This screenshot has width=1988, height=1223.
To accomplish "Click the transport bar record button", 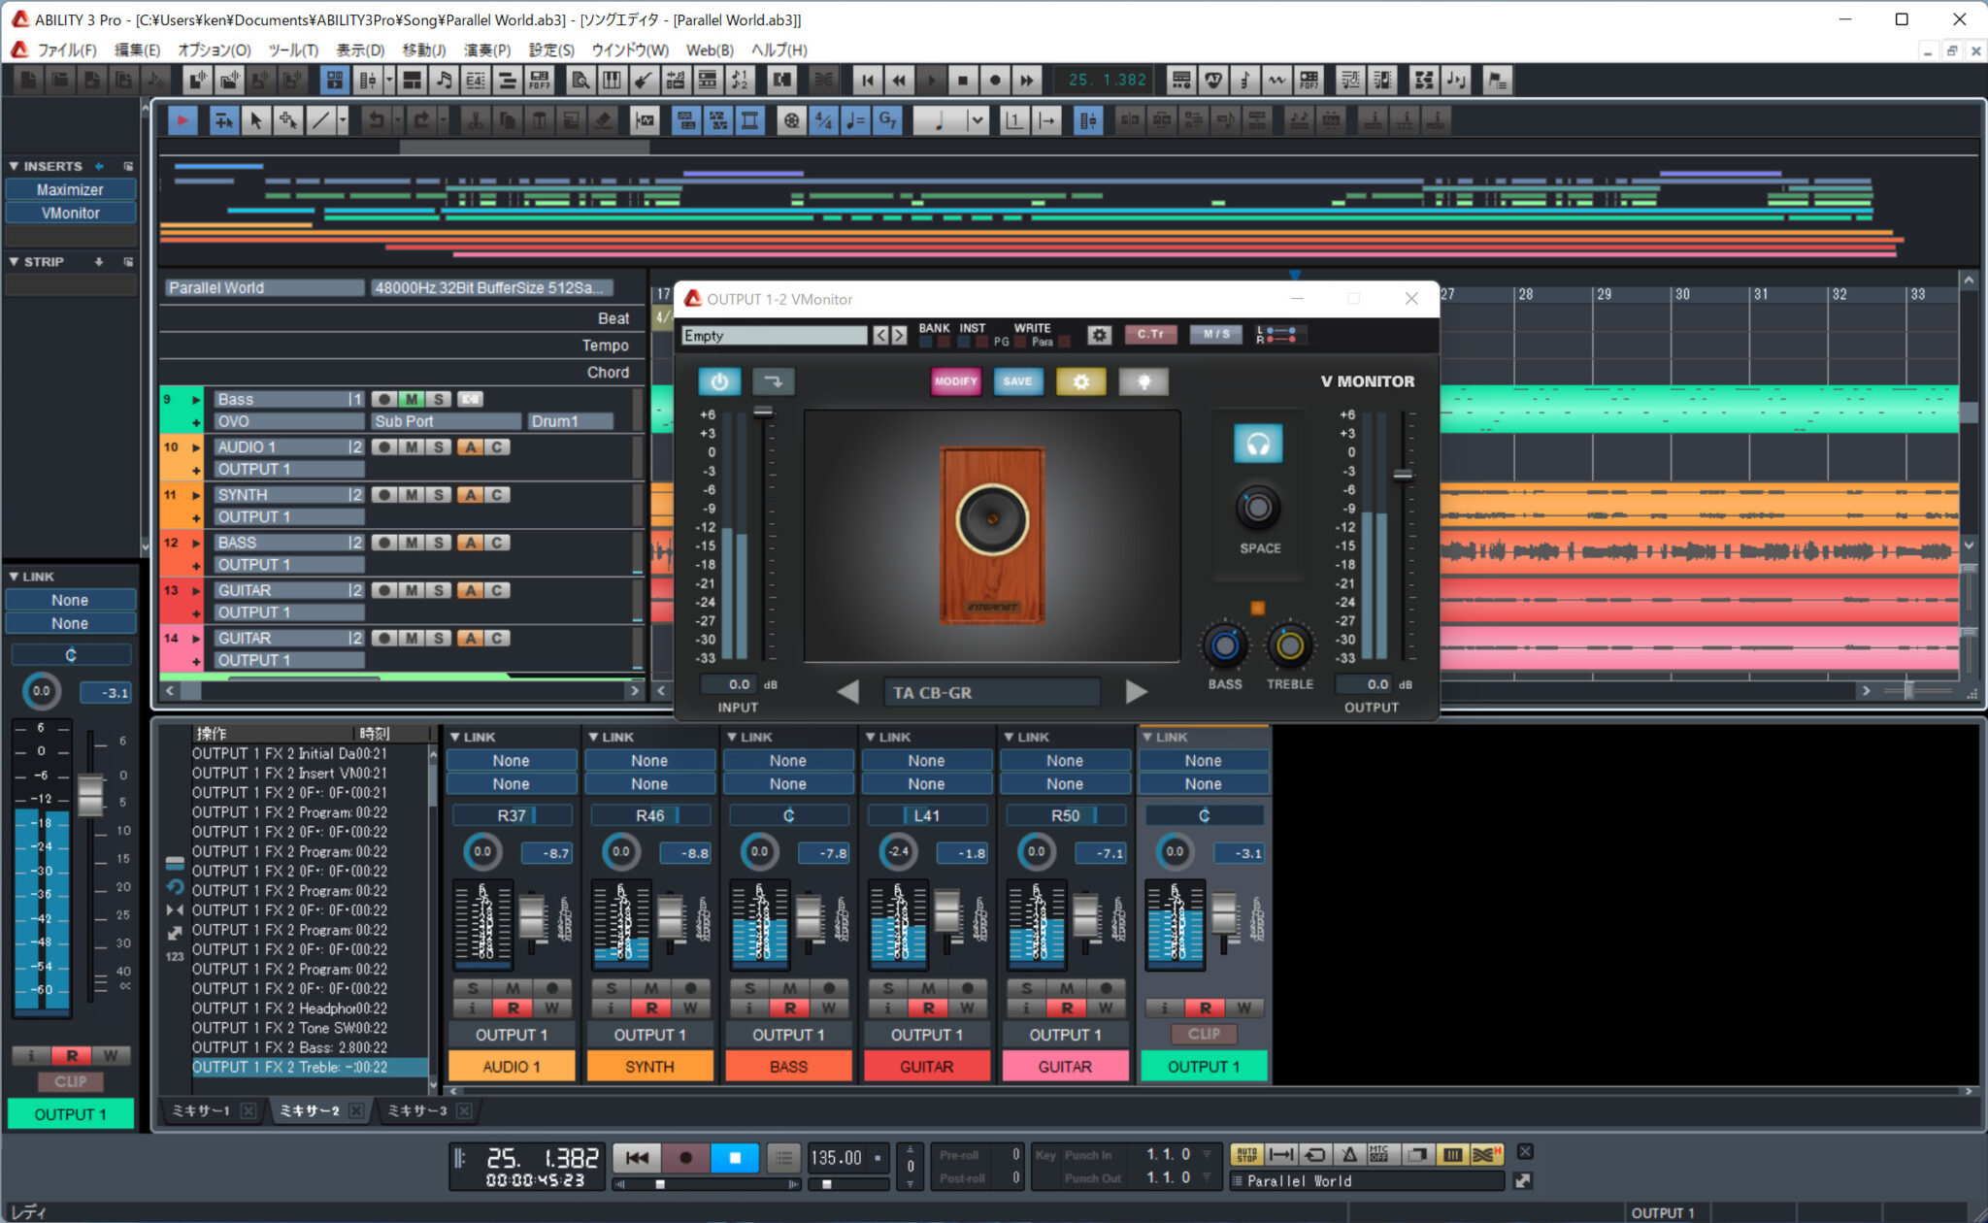I will 685,1157.
